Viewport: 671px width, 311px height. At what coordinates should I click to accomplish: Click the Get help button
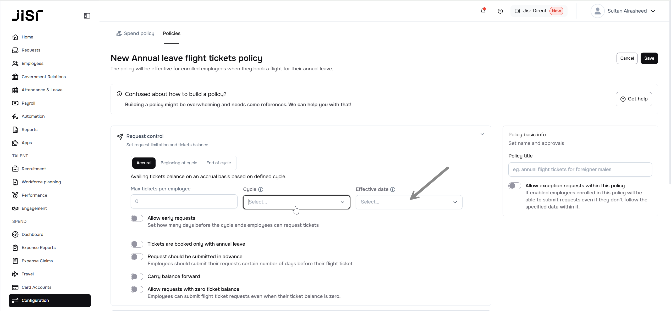(x=634, y=99)
